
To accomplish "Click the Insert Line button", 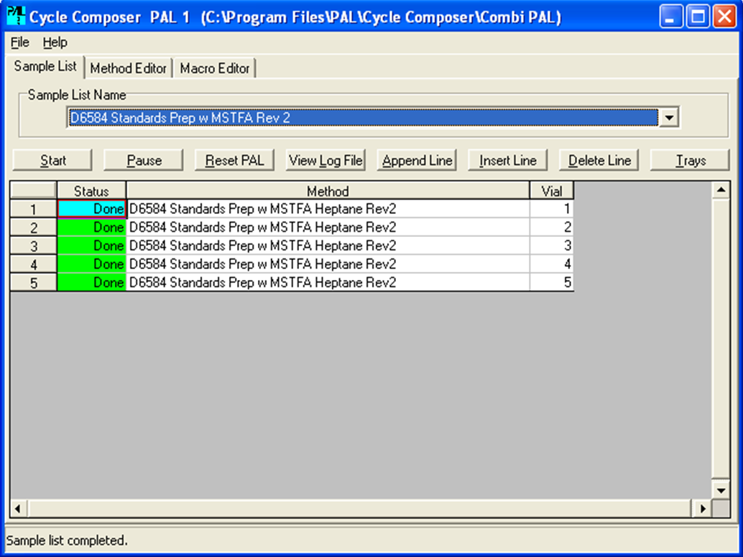I will tap(508, 161).
